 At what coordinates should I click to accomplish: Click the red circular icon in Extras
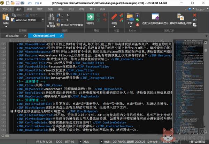click(x=138, y=25)
